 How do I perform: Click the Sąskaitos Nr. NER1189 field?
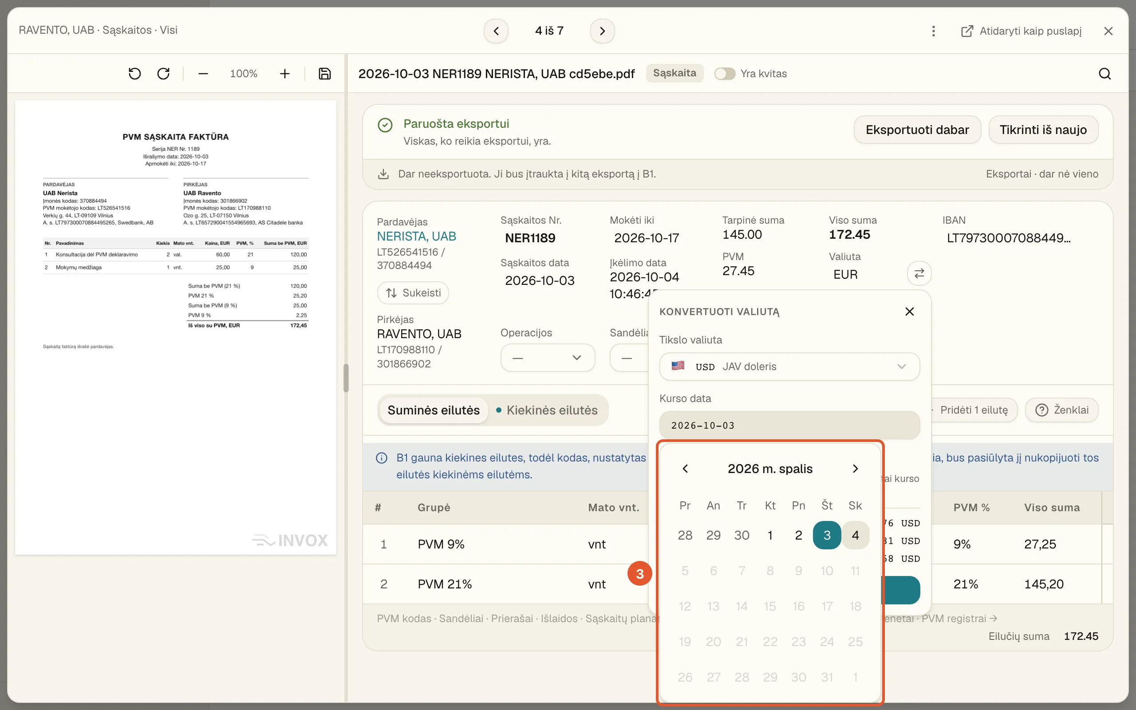(x=530, y=238)
